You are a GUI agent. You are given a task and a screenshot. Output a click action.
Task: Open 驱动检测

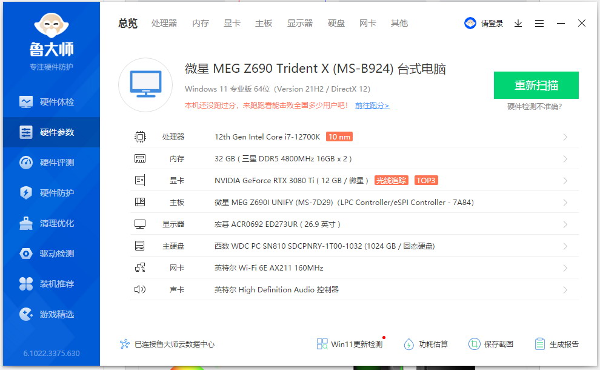click(x=51, y=254)
